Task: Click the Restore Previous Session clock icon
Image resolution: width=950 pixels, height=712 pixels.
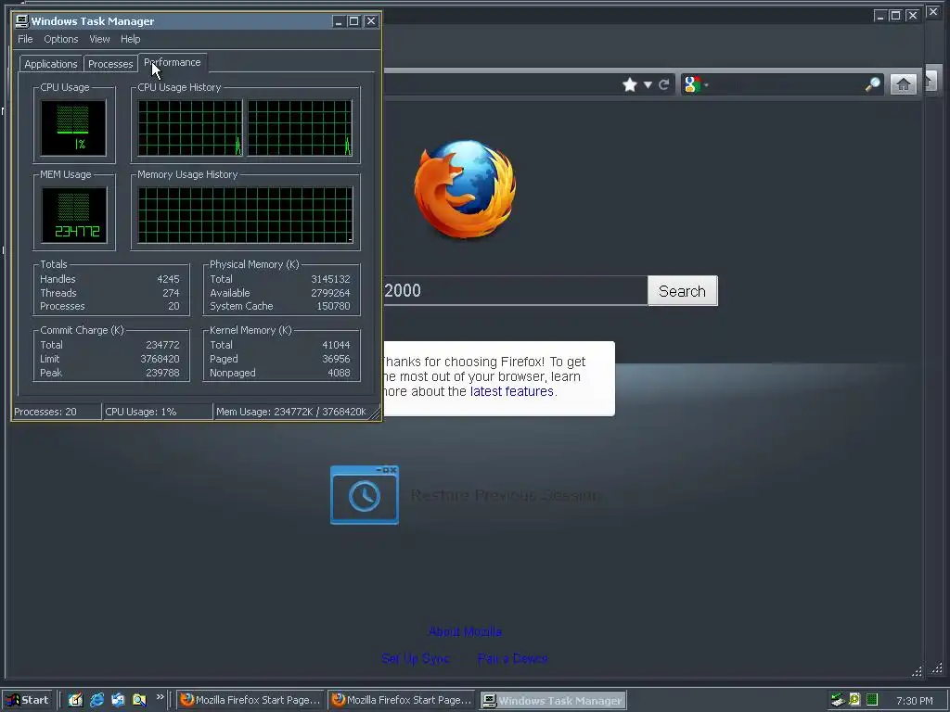Action: (x=364, y=495)
